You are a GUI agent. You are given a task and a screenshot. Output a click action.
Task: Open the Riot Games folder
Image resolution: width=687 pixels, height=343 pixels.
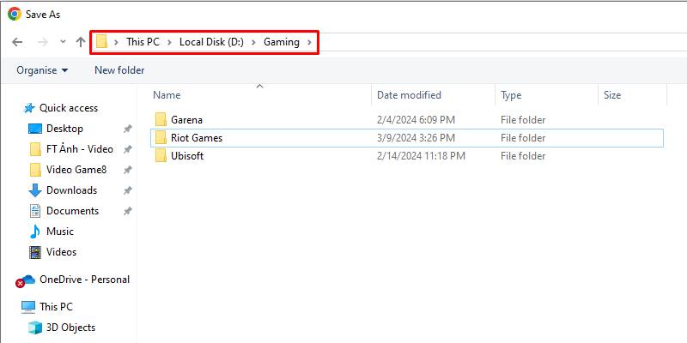pyautogui.click(x=196, y=138)
